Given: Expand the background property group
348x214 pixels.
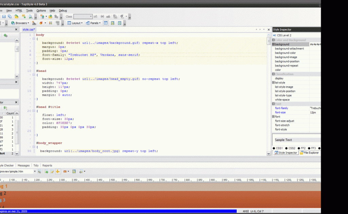Looking at the screenshot, I should click(x=274, y=44).
